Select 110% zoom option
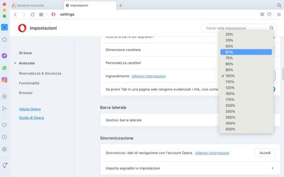Image resolution: width=284 pixels, height=177 pixels. pyautogui.click(x=246, y=82)
